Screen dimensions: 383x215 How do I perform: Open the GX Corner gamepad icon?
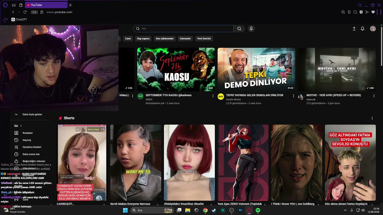click(x=14, y=5)
